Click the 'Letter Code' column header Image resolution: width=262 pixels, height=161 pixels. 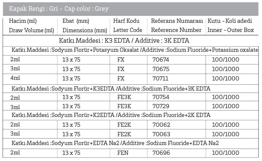(x=128, y=30)
